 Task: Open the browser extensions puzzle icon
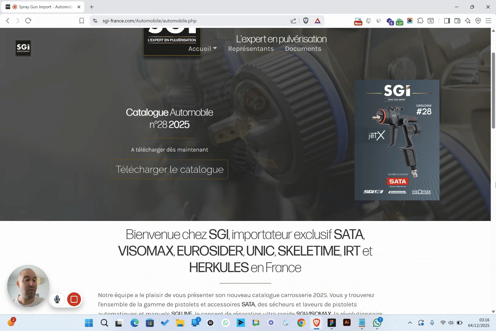pos(420,21)
